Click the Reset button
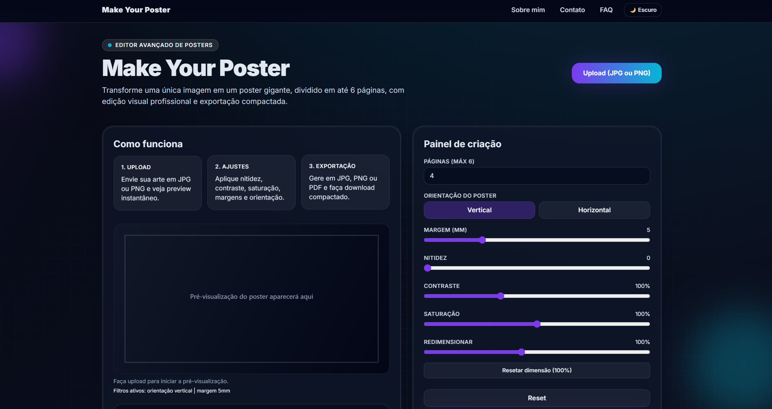The image size is (772, 409). tap(537, 398)
